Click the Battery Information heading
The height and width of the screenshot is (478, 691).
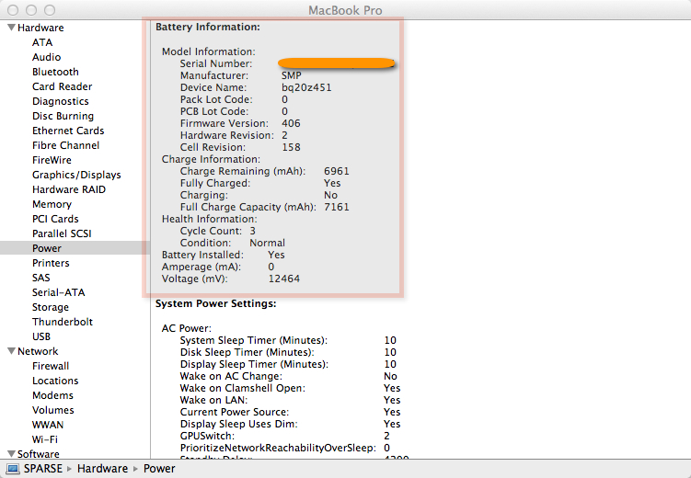coord(208,27)
